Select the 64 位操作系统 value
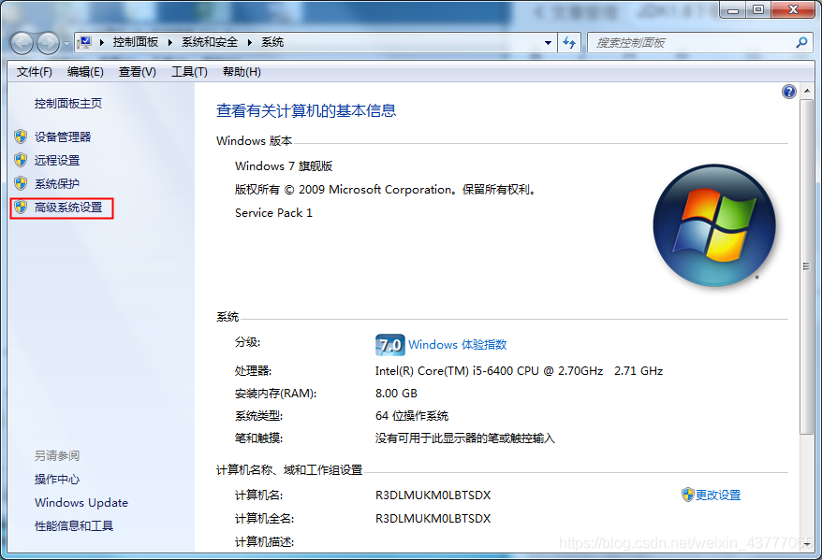 click(412, 416)
